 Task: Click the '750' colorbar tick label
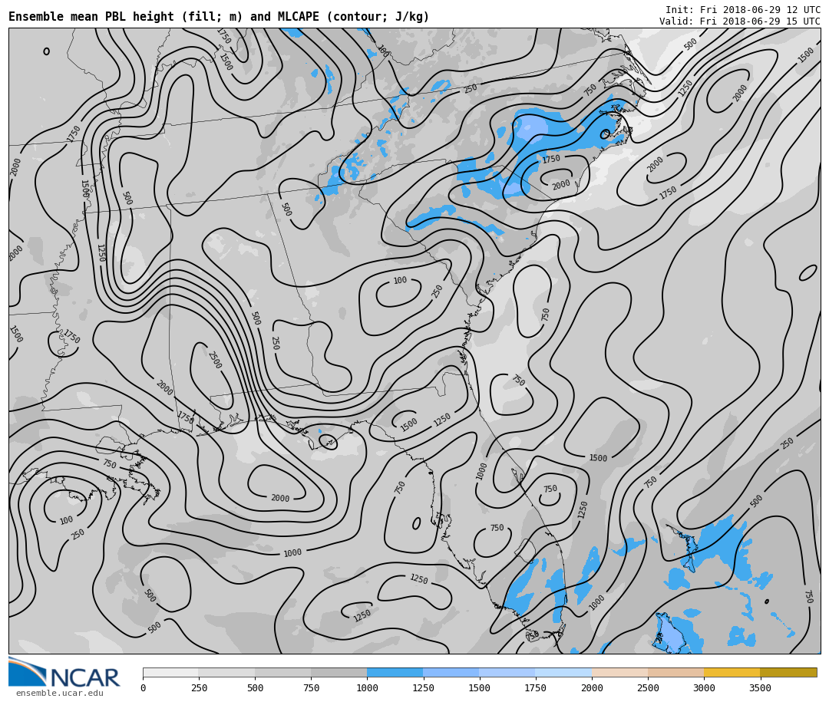(311, 687)
